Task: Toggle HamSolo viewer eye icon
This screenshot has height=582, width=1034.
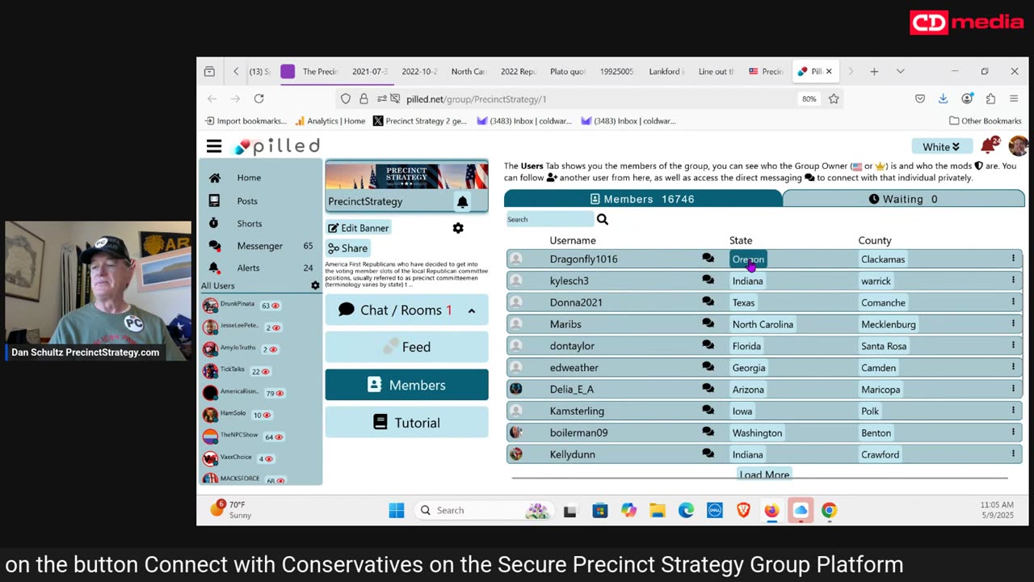Action: click(x=267, y=415)
